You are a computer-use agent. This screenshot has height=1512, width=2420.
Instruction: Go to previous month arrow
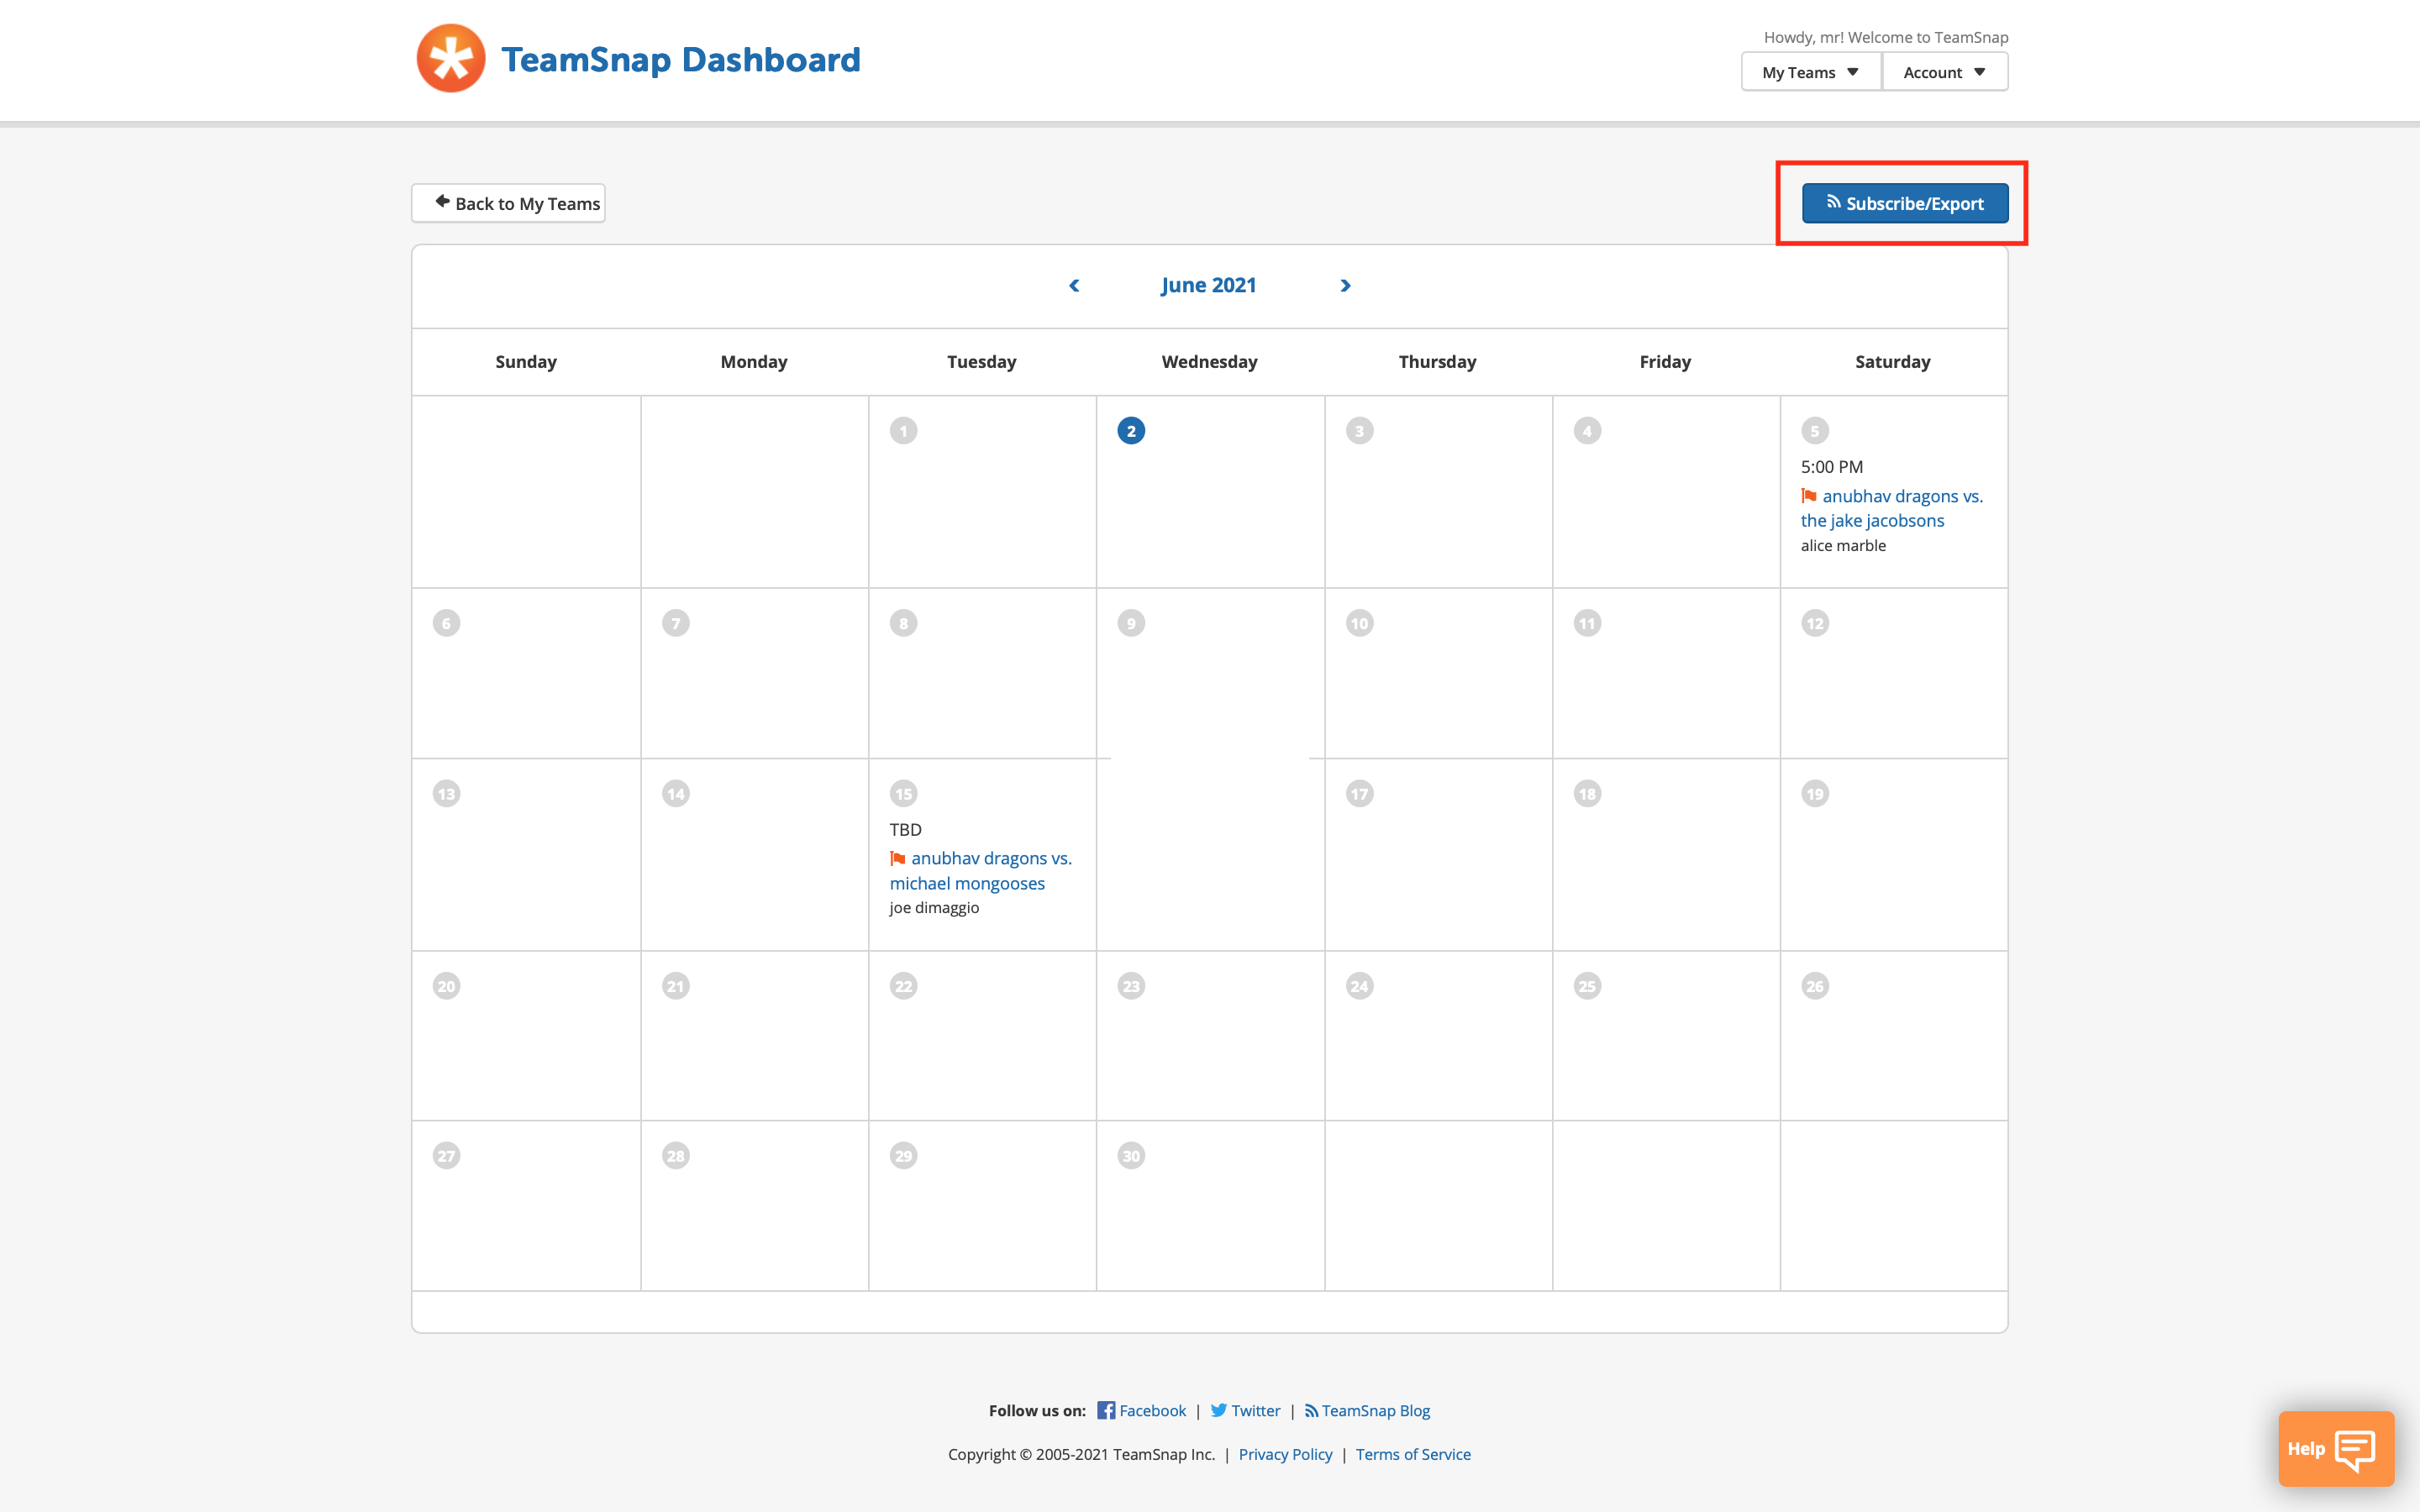1074,286
